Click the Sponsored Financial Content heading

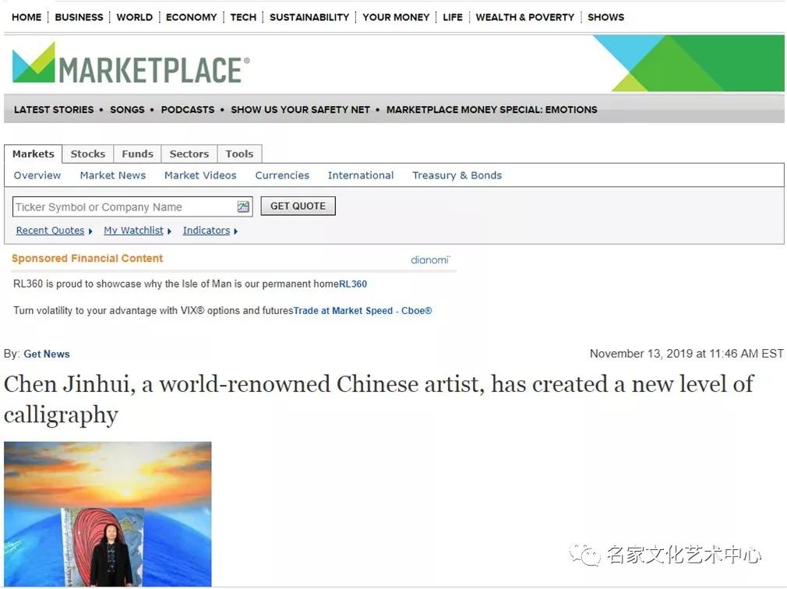[x=87, y=259]
